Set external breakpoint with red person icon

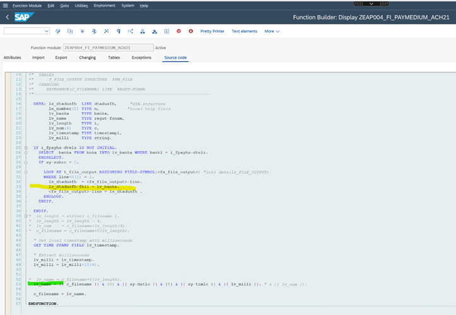click(190, 31)
